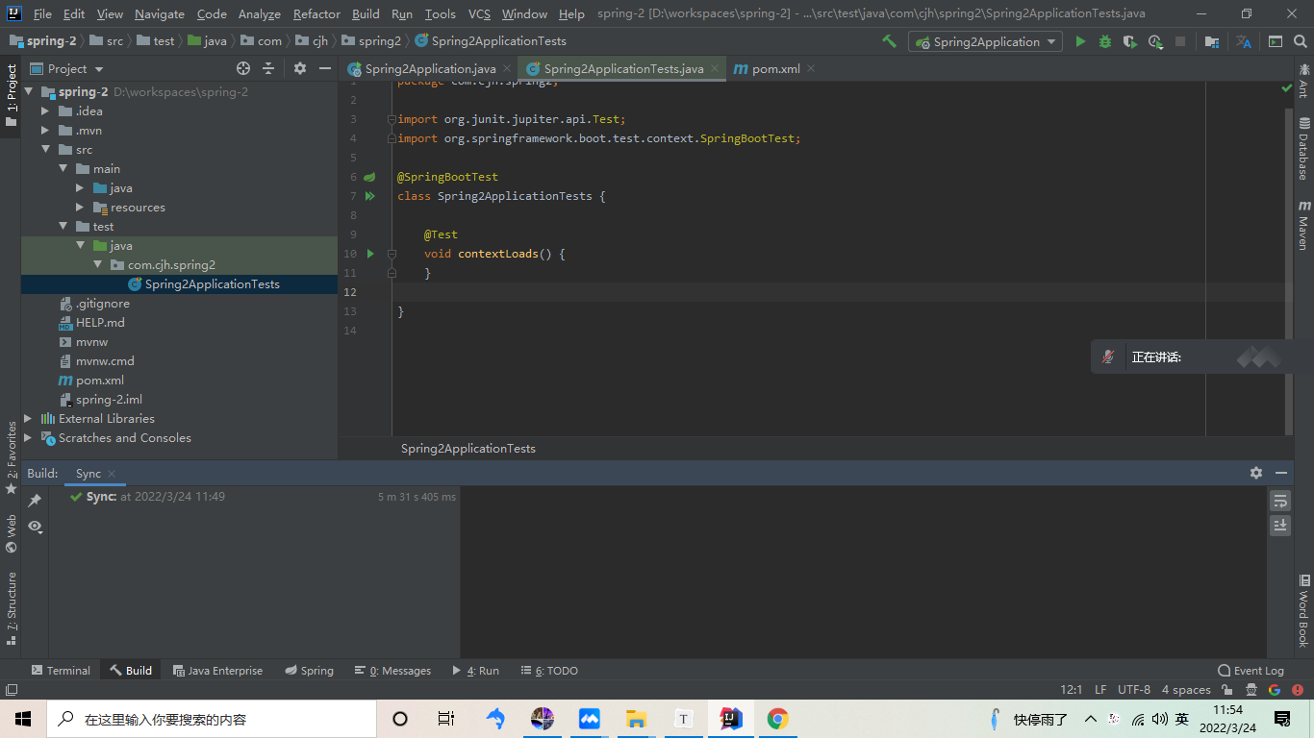The image size is (1314, 738).
Task: Start Run with Coverage from the toolbar
Action: point(1131,42)
